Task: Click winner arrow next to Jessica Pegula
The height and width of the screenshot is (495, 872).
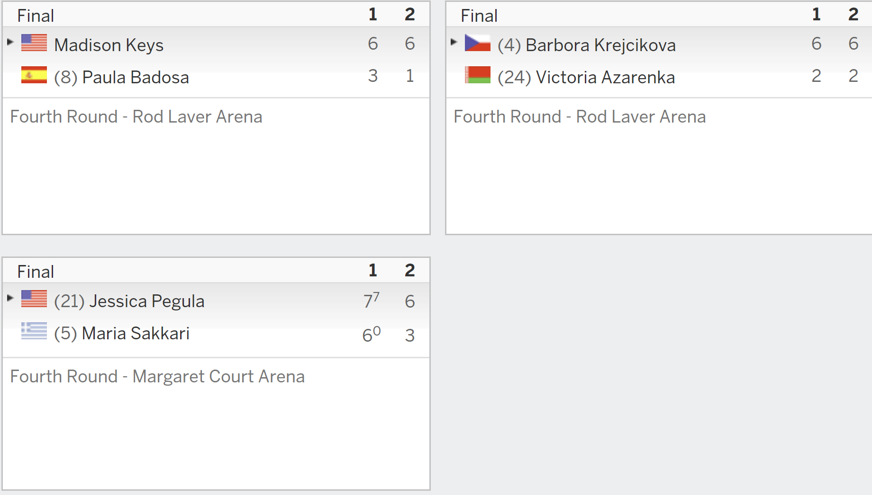Action: [10, 298]
